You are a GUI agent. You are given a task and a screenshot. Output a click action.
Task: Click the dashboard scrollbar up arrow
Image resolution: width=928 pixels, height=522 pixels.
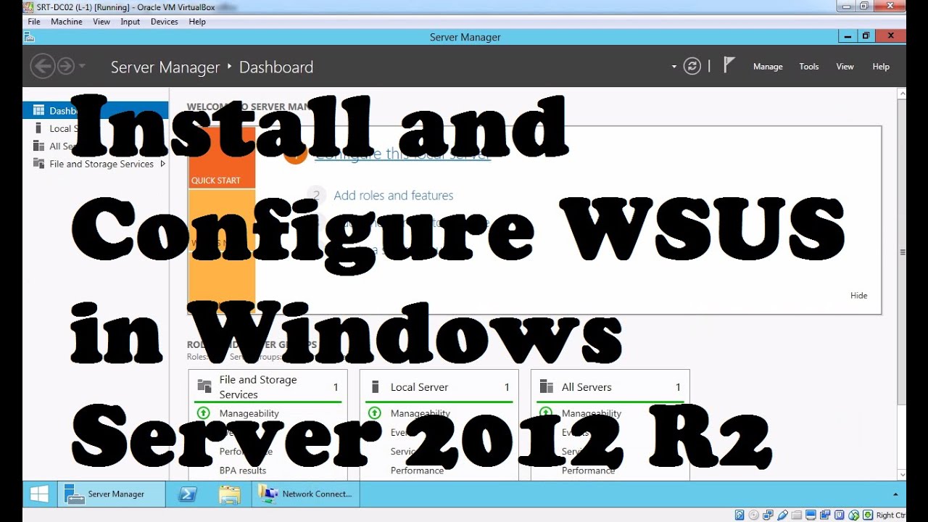click(x=902, y=94)
